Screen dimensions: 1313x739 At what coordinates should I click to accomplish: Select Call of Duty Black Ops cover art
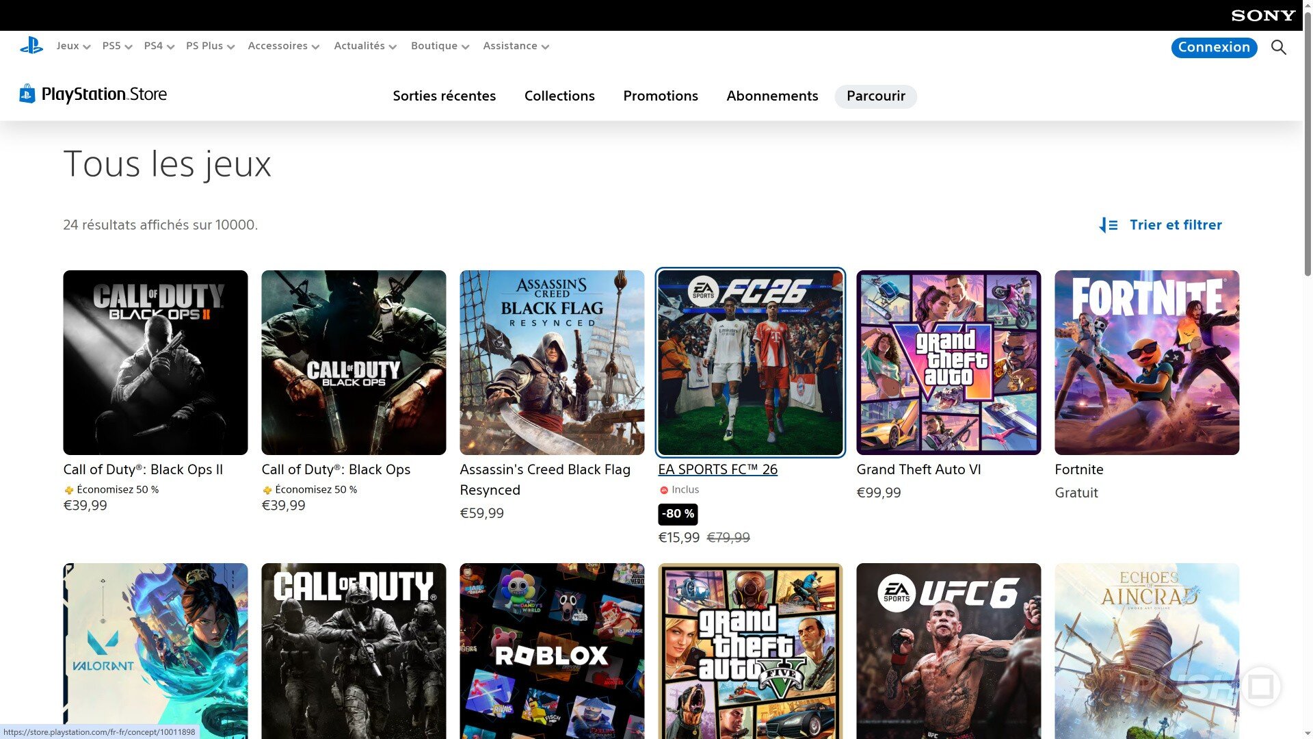click(354, 363)
